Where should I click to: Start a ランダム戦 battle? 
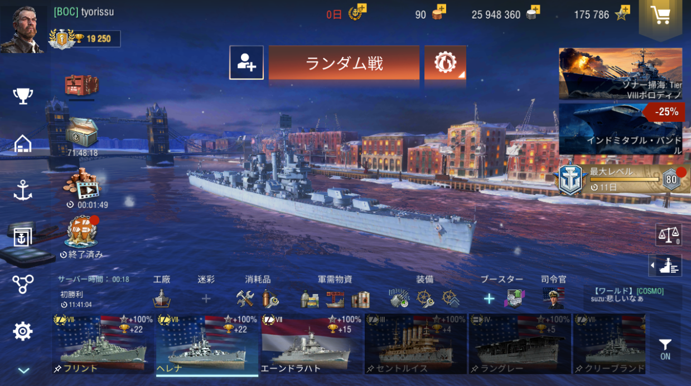(x=344, y=63)
